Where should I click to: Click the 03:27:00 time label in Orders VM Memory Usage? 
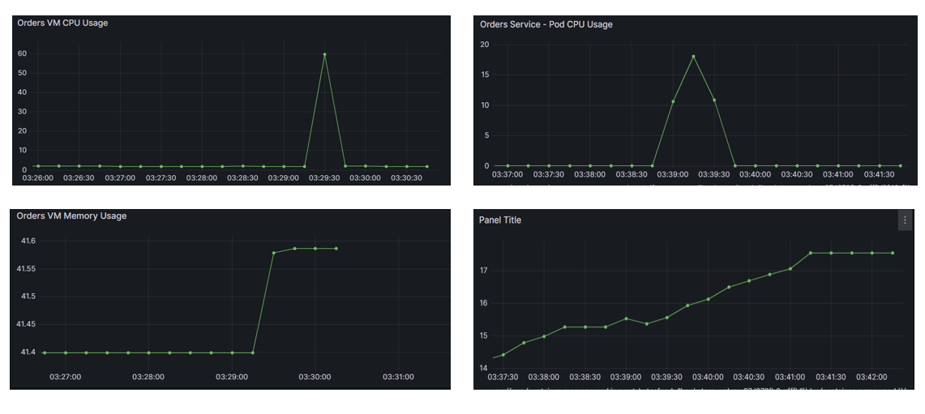pyautogui.click(x=66, y=377)
